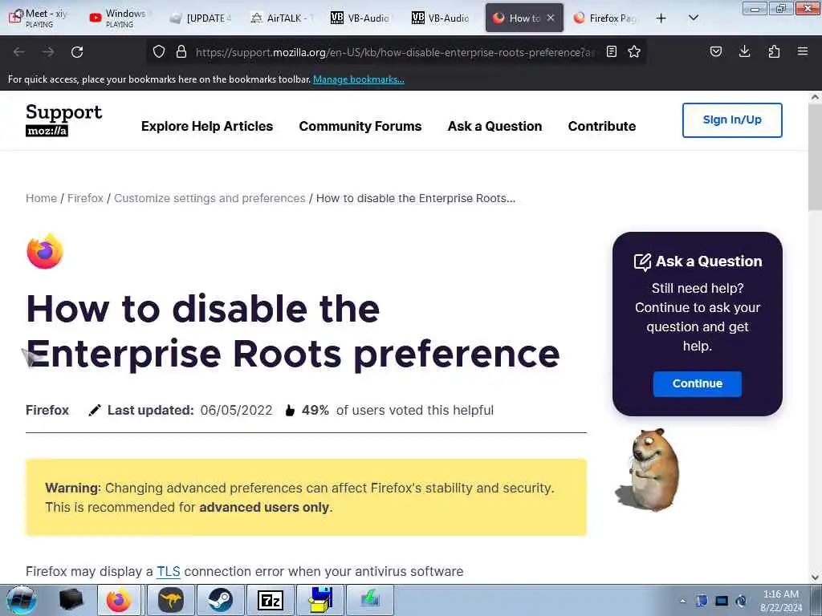Switch to the Meet tab
The image size is (822, 616).
coord(40,18)
